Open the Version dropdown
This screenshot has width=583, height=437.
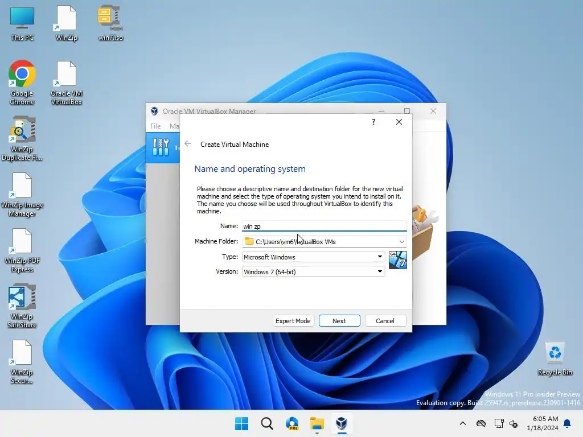(x=313, y=271)
